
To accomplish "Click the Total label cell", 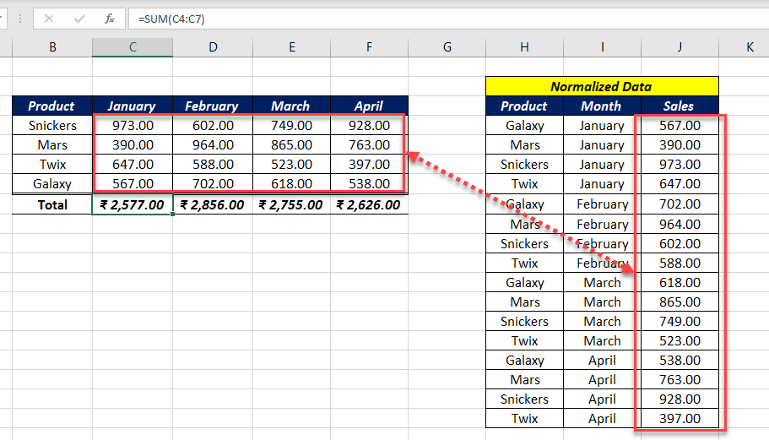I will tap(52, 204).
